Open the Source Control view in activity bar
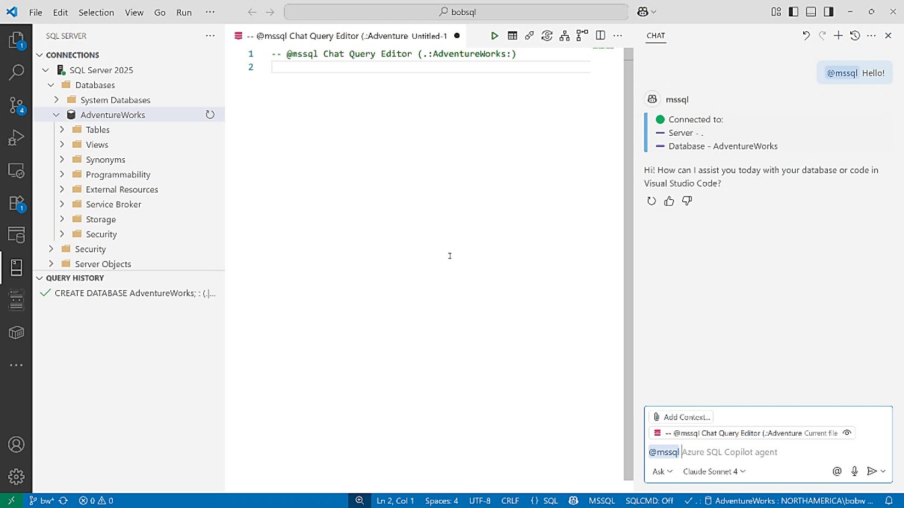904x508 pixels. (x=16, y=105)
